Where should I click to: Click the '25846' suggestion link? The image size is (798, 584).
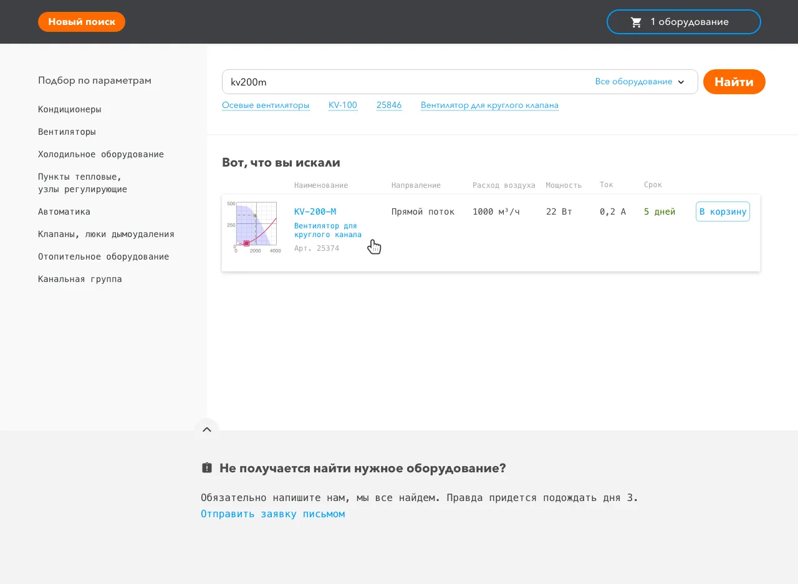[x=389, y=105]
